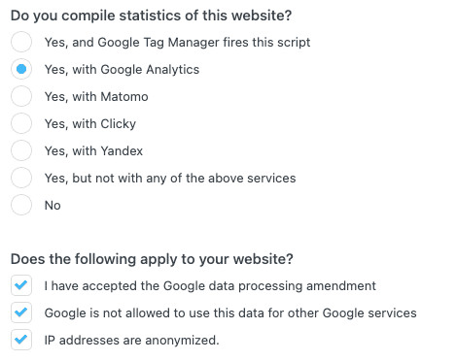457x361 pixels.
Task: Select the Matomo radio button
Action: click(21, 96)
